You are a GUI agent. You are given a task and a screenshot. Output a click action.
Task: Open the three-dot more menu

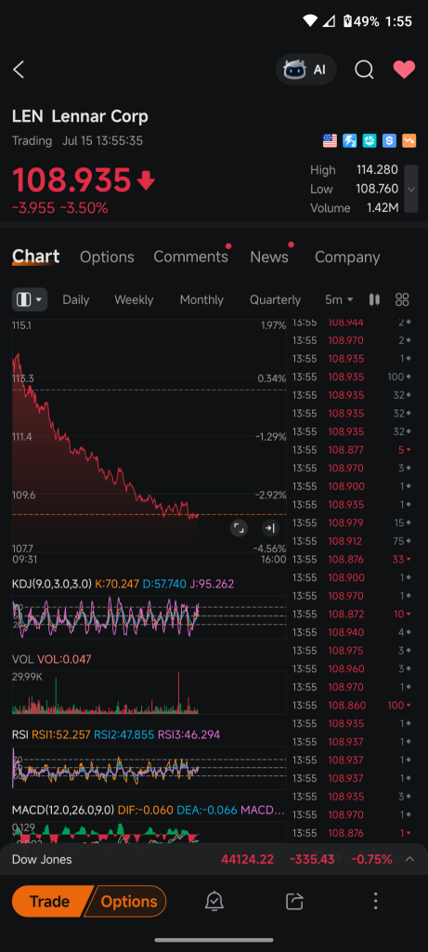coord(375,901)
